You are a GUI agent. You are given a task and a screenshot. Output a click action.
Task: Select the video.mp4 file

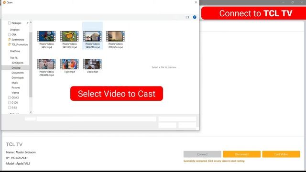(92, 66)
